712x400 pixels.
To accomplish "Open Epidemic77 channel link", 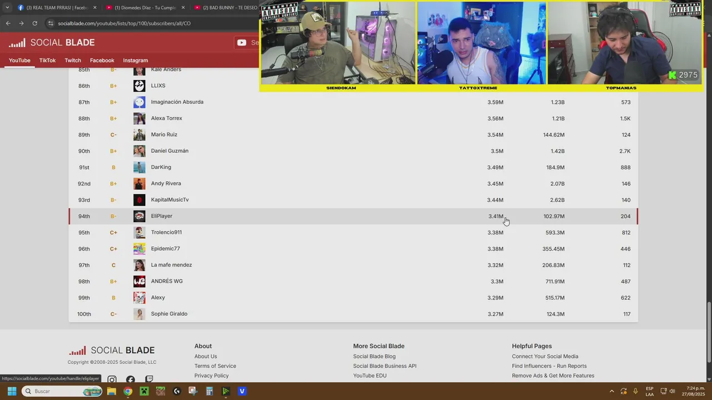I will coord(165,248).
